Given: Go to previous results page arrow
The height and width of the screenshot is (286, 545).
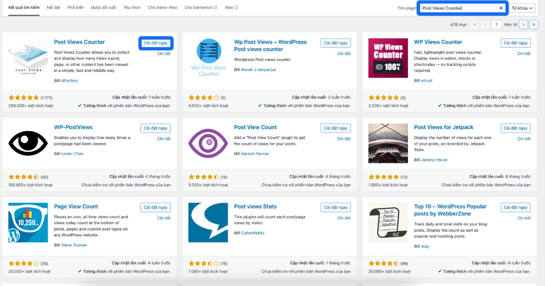Looking at the screenshot, I should click(x=486, y=25).
